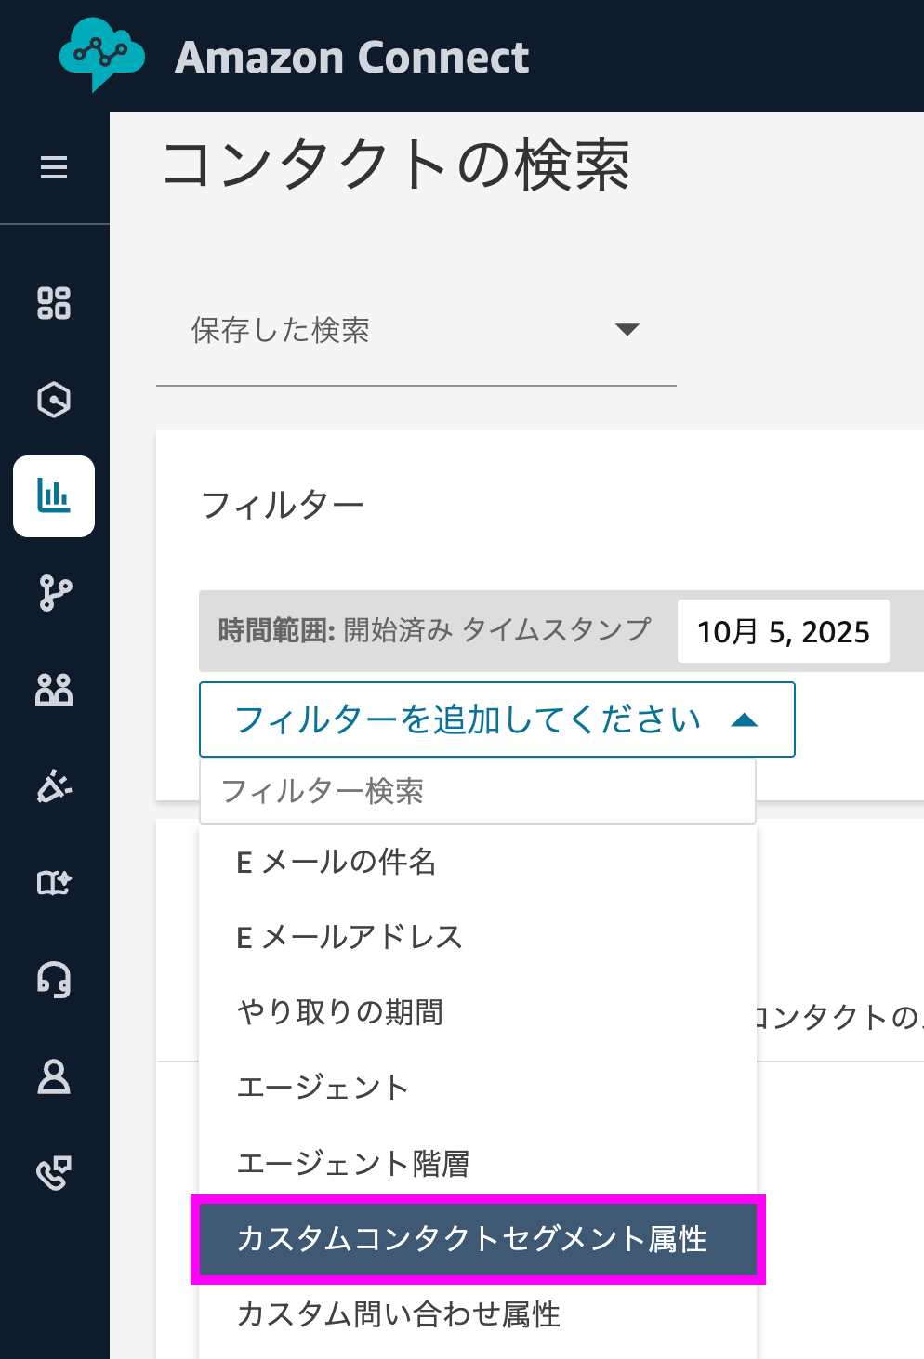Open the hexagon clock sidebar icon
The width and height of the screenshot is (924, 1359).
(54, 400)
